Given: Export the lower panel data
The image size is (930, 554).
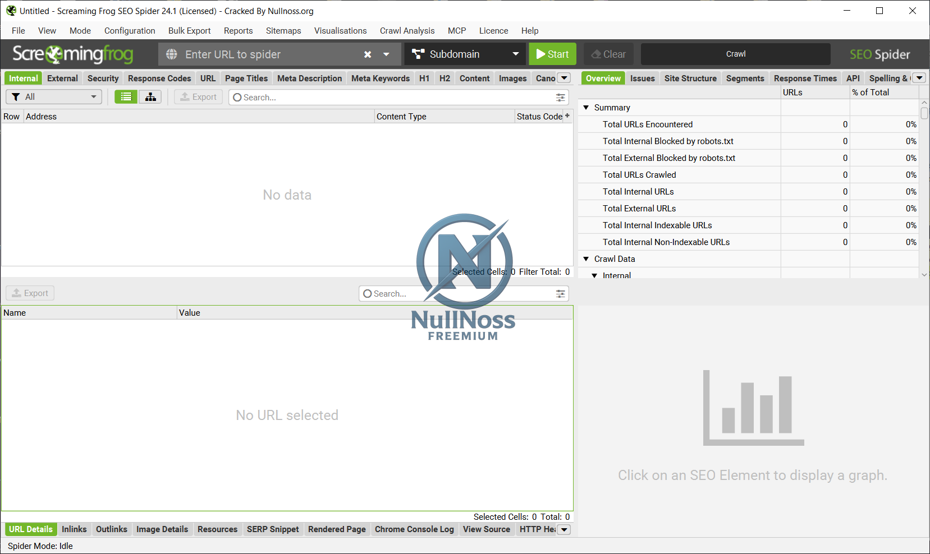Looking at the screenshot, I should [30, 293].
